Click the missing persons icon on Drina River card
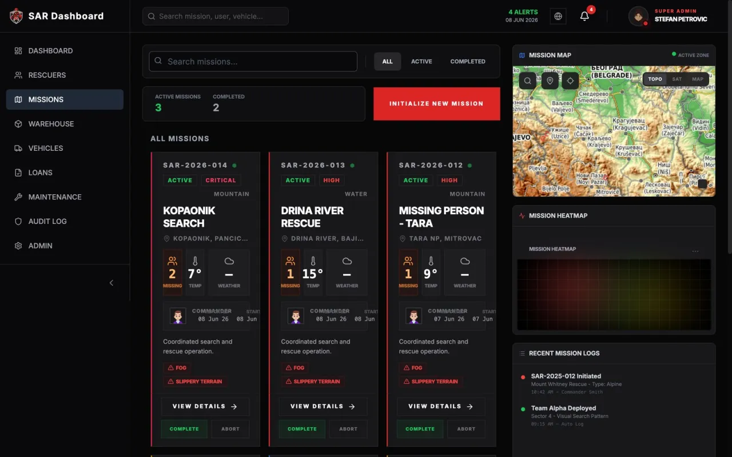732x457 pixels. [290, 261]
